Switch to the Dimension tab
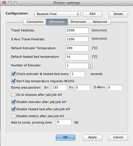Viewport: 133px width, 146px height. (x=78, y=22)
